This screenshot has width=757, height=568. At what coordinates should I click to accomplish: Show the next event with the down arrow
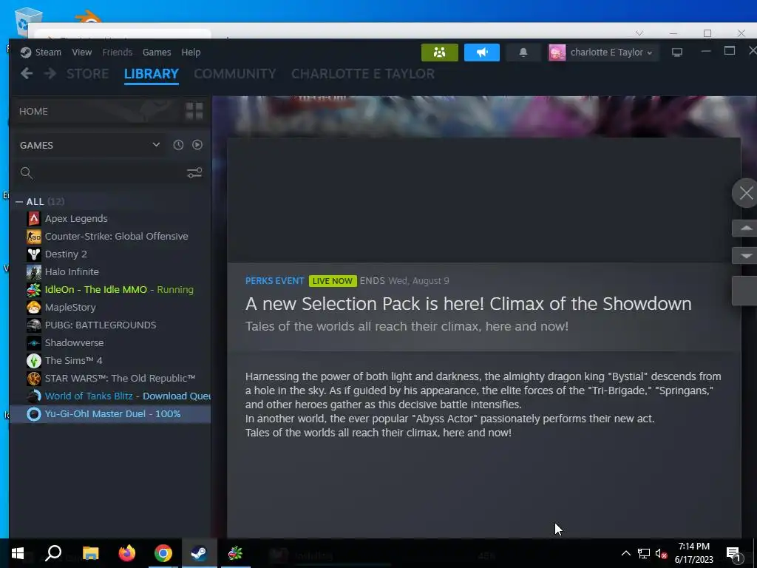[746, 255]
